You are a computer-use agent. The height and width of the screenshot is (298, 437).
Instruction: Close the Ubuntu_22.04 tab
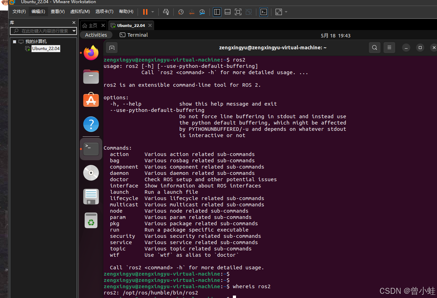click(150, 26)
